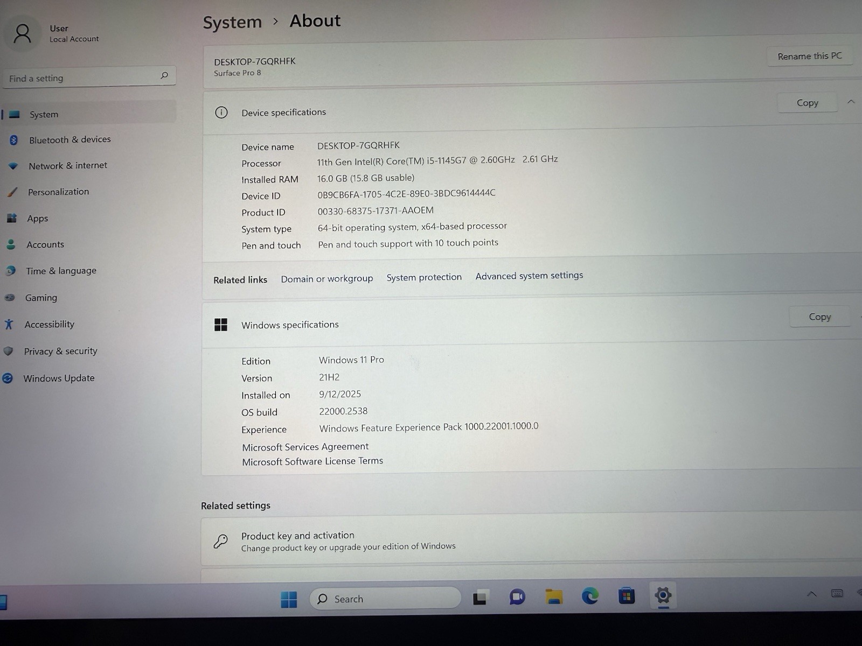Open Windows Update settings

(x=59, y=378)
